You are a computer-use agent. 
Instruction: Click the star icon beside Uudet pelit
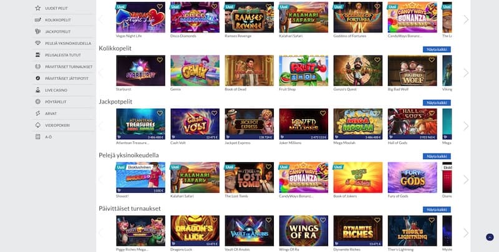coord(38,8)
